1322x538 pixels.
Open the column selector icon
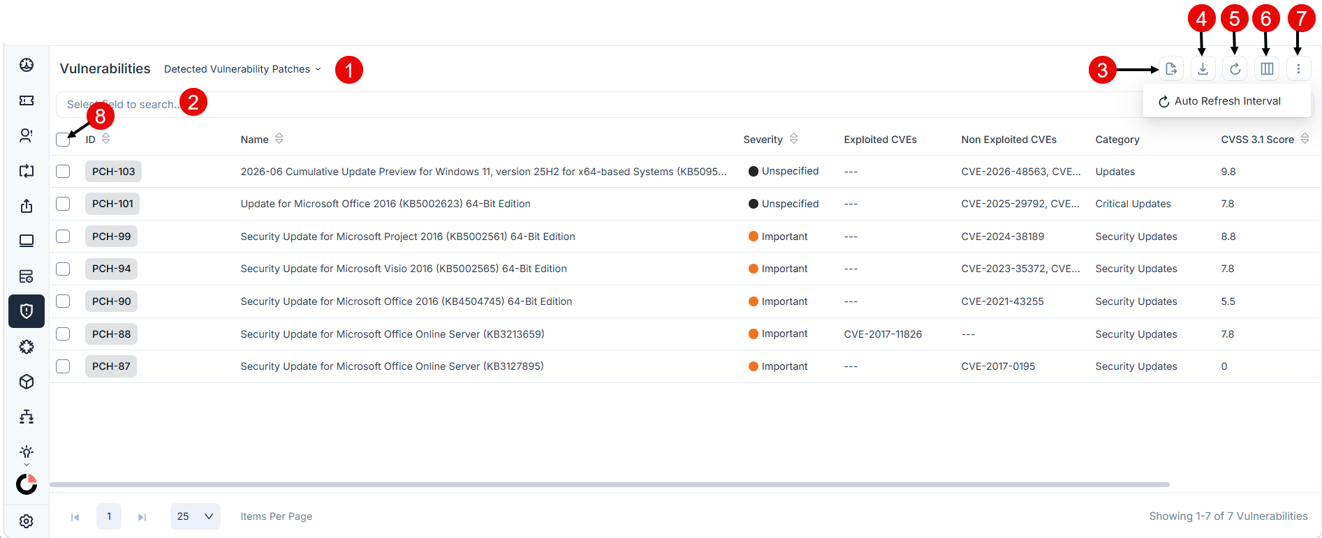[1267, 69]
